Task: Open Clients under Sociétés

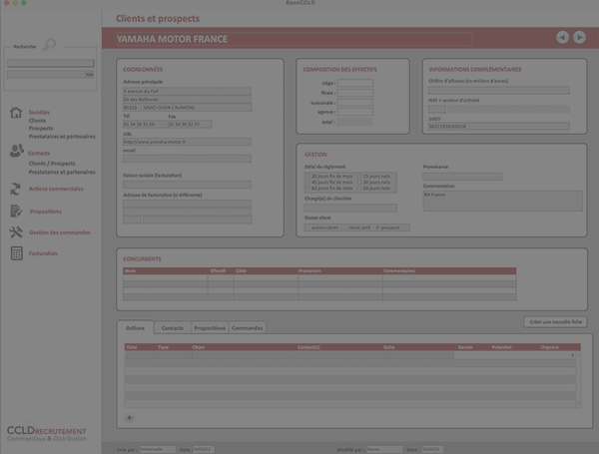Action: pos(37,121)
